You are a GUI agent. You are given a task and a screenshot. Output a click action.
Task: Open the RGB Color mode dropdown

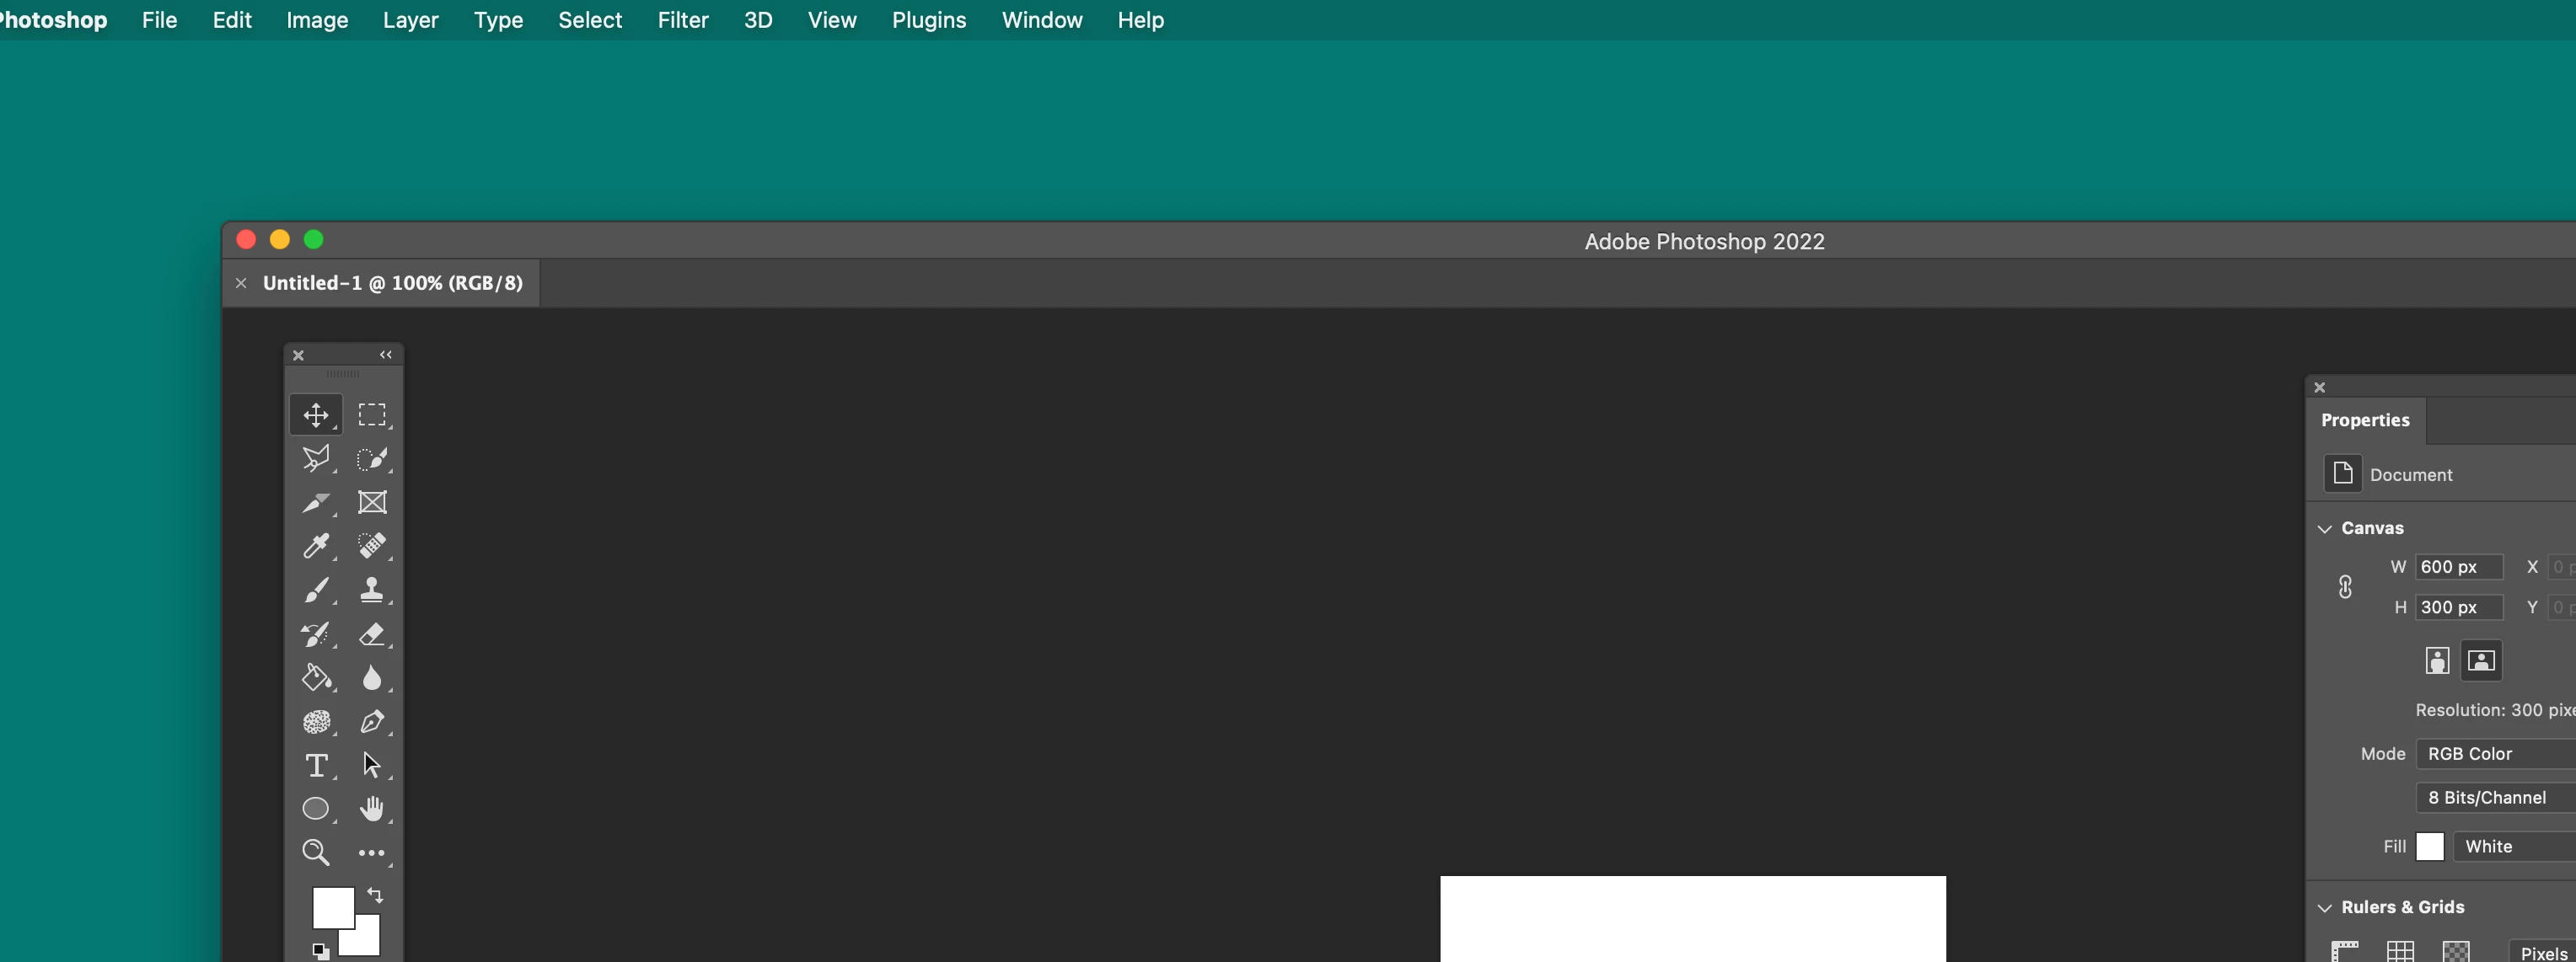coord(2496,753)
